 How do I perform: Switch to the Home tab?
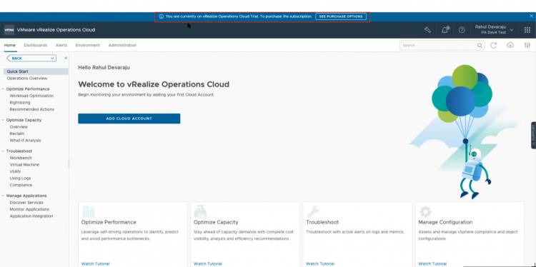click(9, 45)
